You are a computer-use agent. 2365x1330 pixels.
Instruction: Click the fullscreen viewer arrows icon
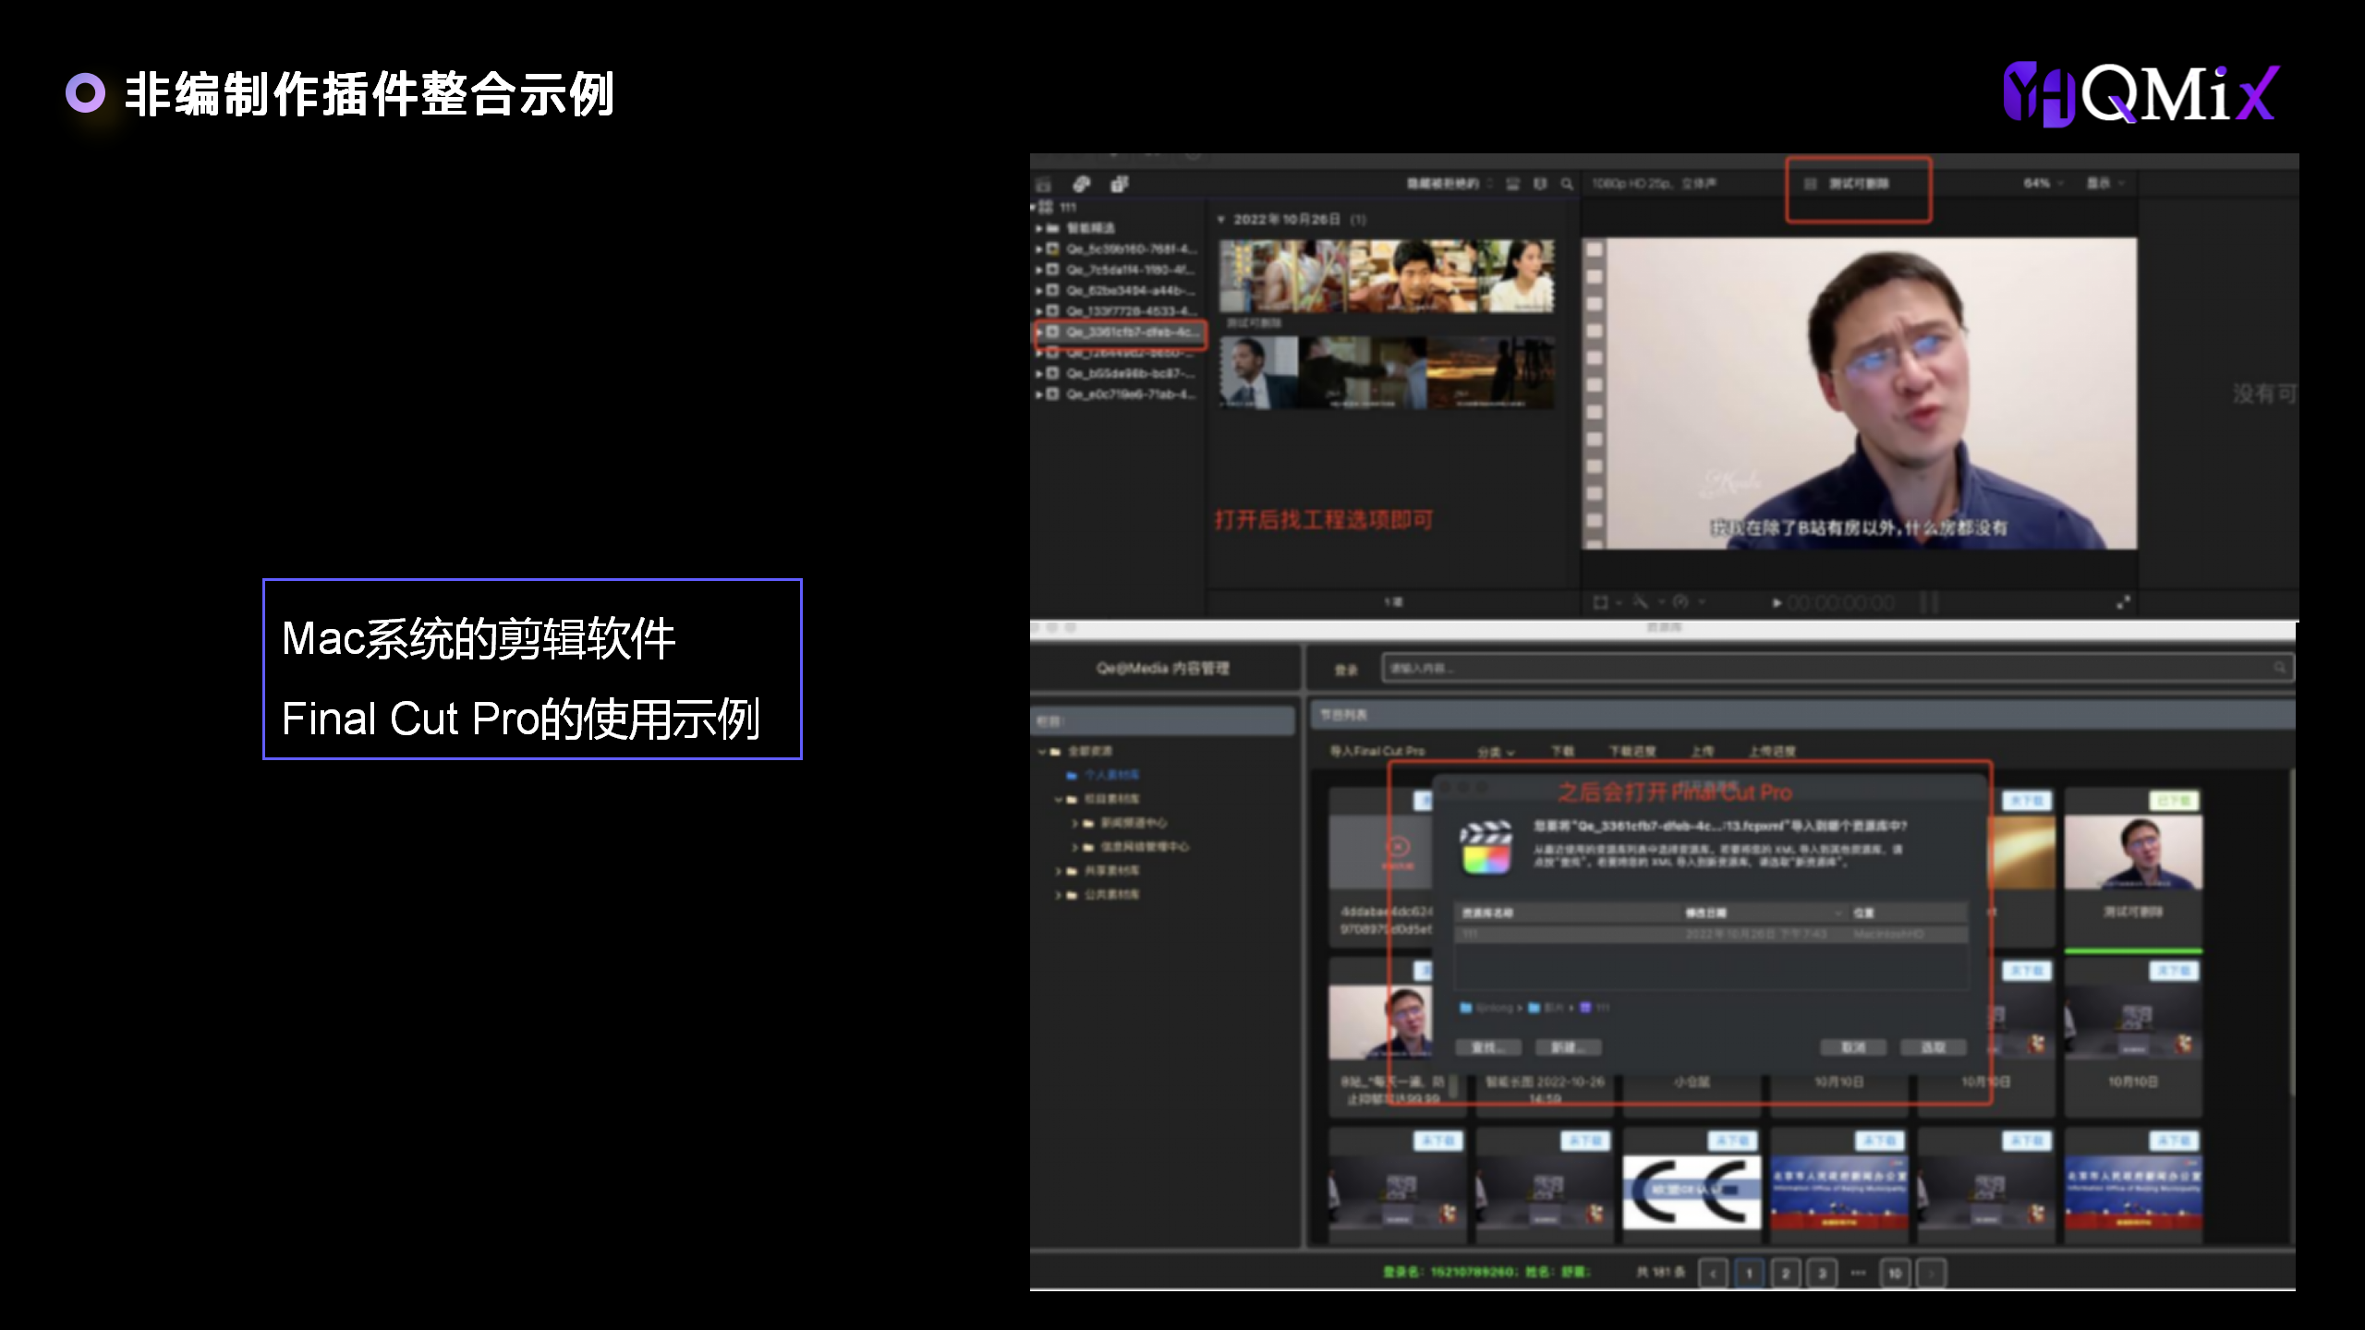(2123, 602)
